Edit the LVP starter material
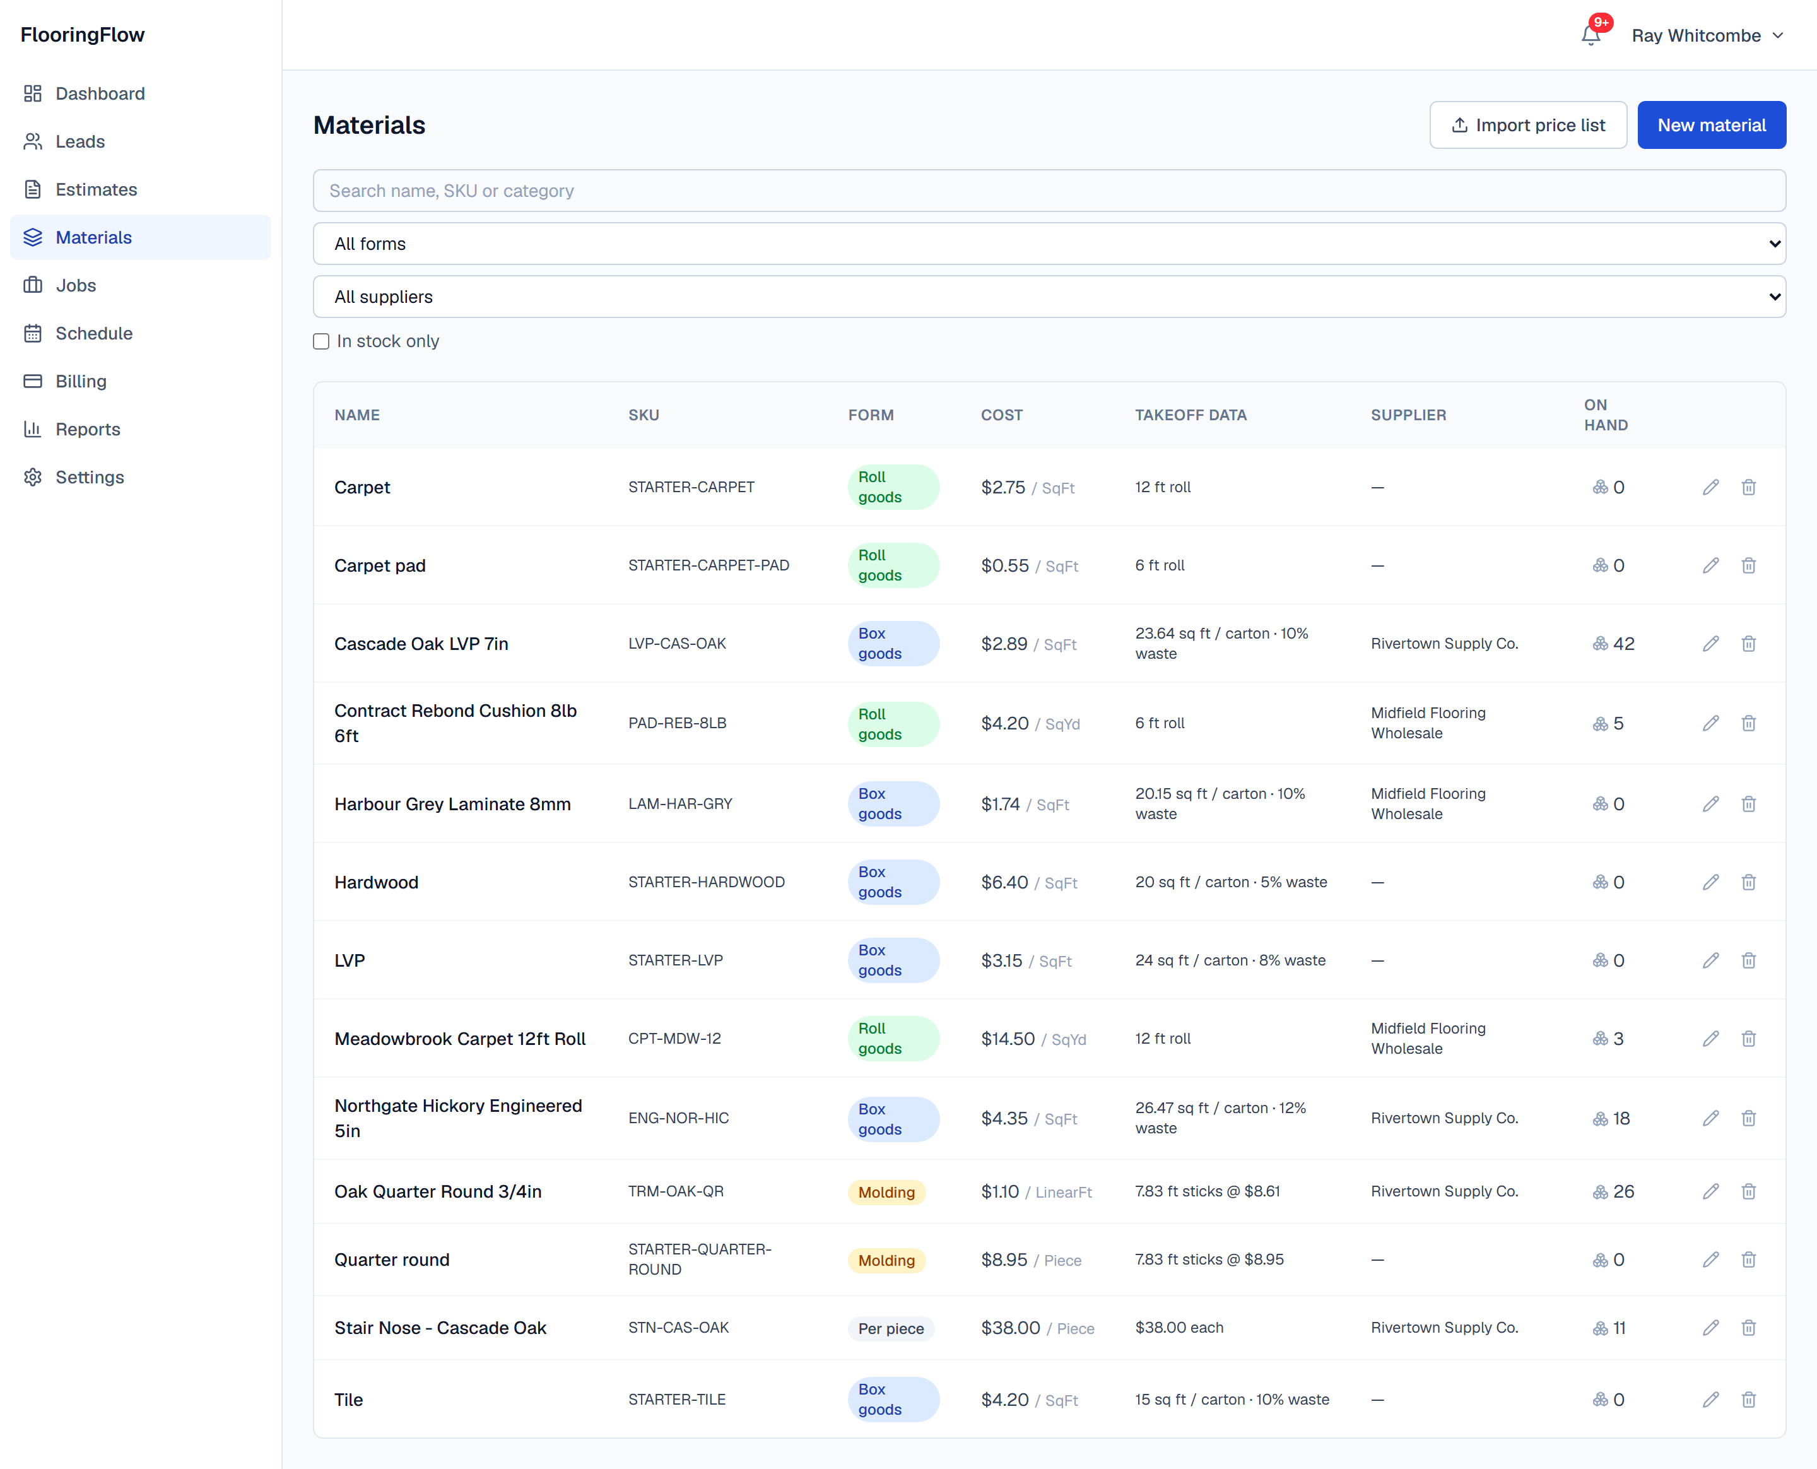 [1710, 960]
